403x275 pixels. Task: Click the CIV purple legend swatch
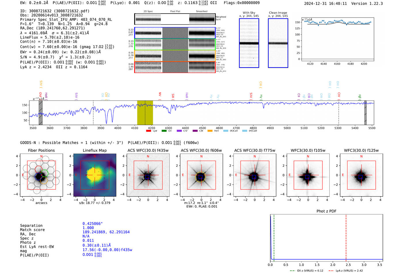[x=179, y=131]
